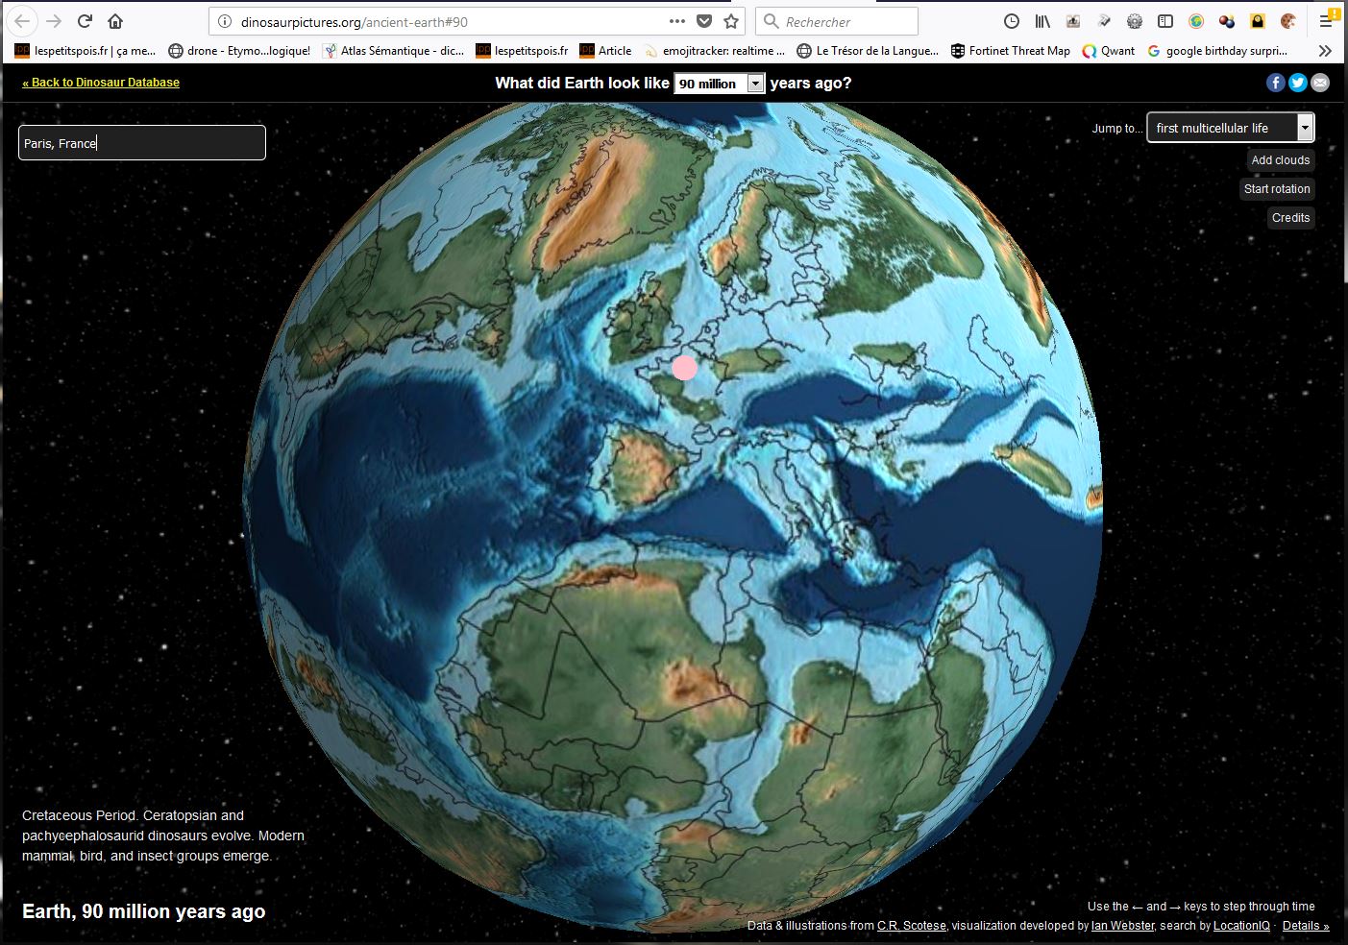Share the page via Facebook icon
Screen dimensions: 1348x945
click(x=1275, y=83)
